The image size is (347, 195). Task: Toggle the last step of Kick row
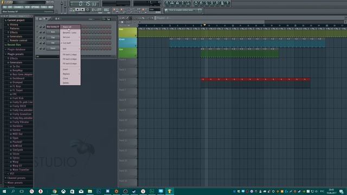pos(110,32)
